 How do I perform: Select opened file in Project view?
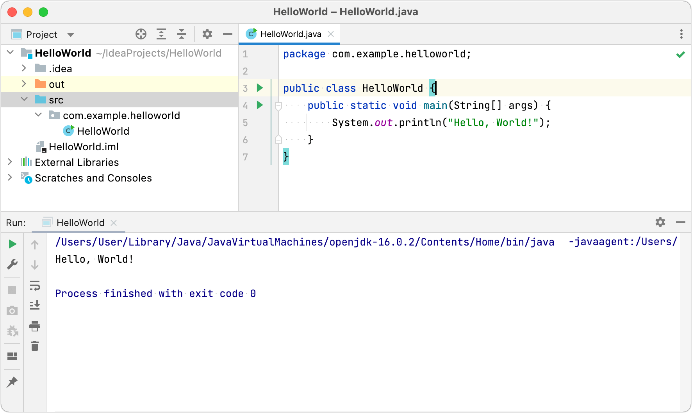141,34
